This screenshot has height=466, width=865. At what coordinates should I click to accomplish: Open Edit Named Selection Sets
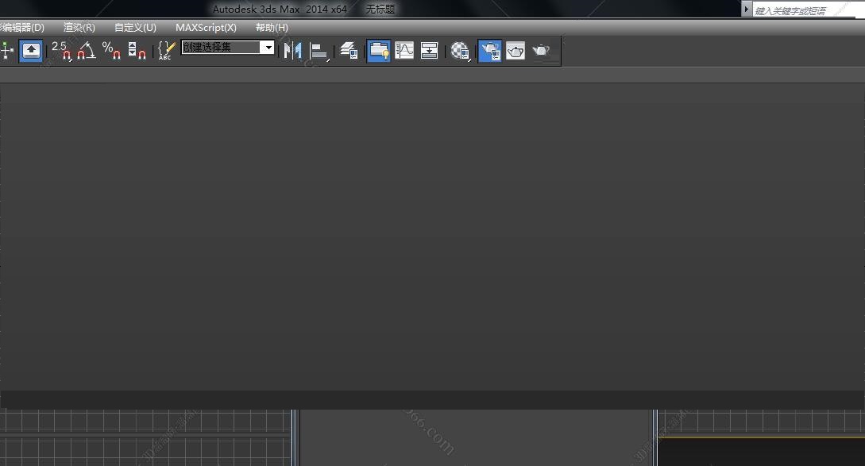[x=166, y=51]
